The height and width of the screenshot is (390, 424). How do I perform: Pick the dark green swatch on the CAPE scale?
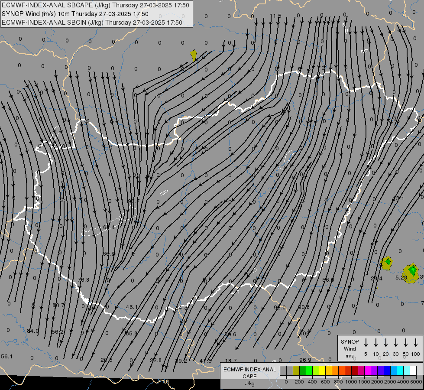303,371
